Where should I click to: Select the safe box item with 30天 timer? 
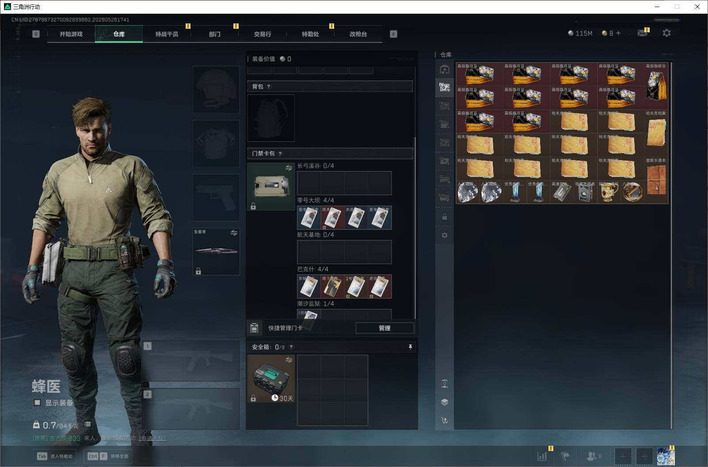[x=271, y=379]
